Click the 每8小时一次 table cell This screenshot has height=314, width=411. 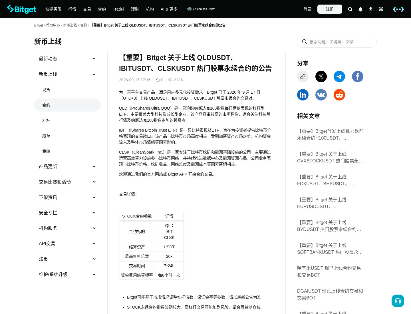(x=169, y=275)
